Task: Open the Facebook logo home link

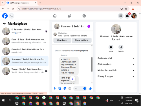Action: [x=5, y=16]
